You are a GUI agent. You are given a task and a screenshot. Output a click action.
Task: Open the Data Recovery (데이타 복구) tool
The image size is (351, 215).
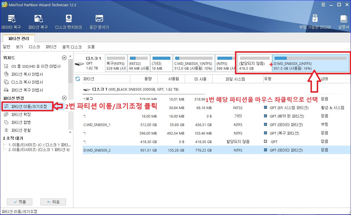point(11,22)
